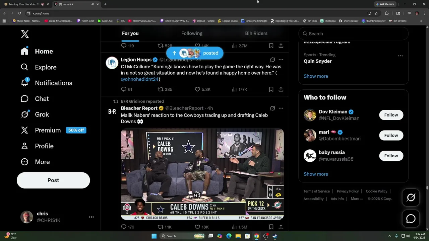The width and height of the screenshot is (429, 241).
Task: Like the Legion Hoops post (5.8K)
Action: (x=202, y=89)
